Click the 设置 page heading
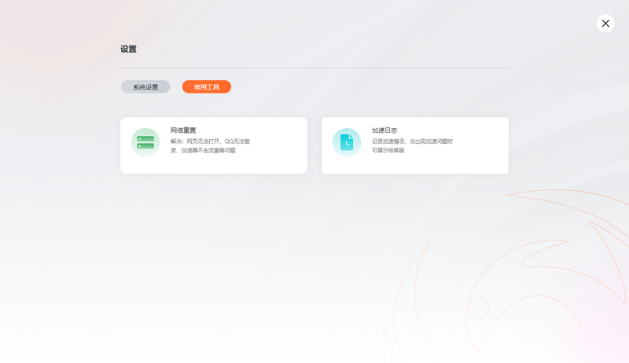Viewport: 629px width, 363px height. tap(128, 49)
